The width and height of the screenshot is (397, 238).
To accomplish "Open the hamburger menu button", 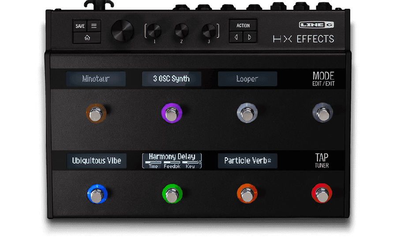I will [x=94, y=26].
